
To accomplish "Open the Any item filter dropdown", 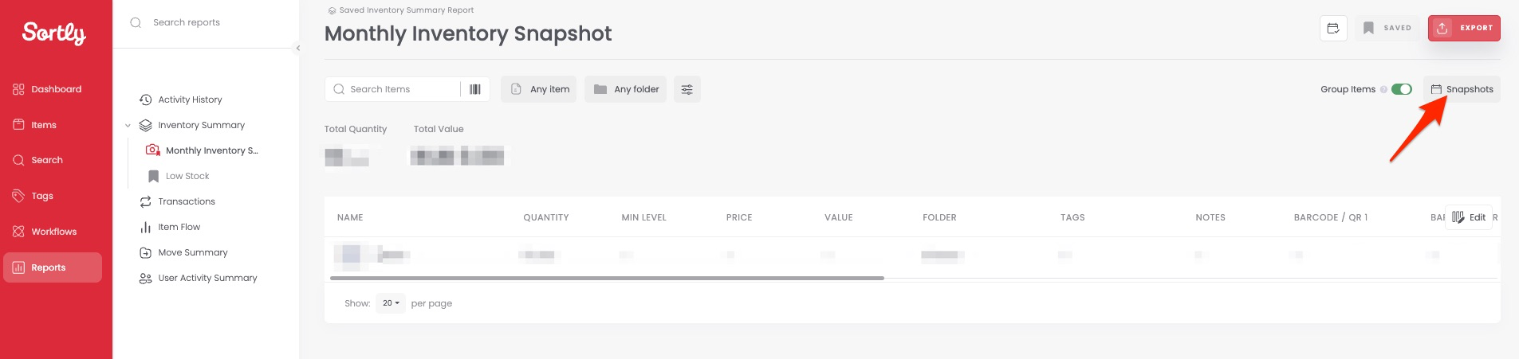I will pyautogui.click(x=541, y=89).
